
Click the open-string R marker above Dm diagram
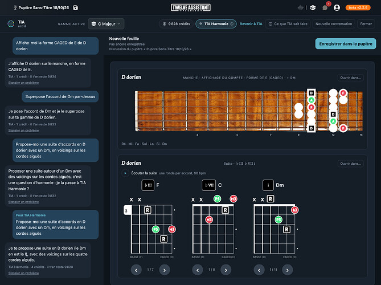(271, 199)
